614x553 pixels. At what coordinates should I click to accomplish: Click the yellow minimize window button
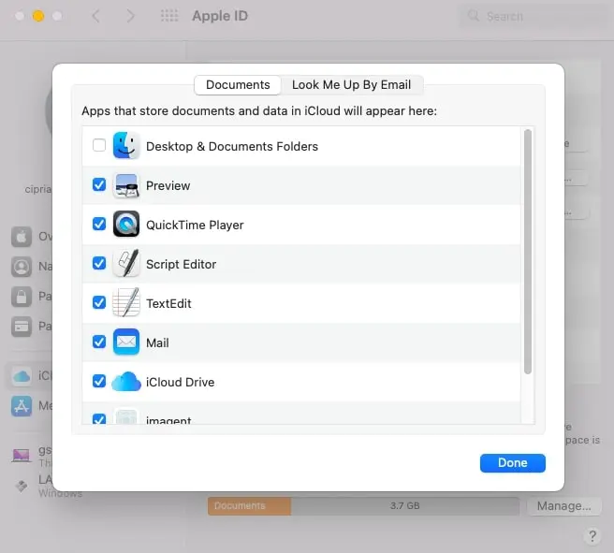[38, 16]
